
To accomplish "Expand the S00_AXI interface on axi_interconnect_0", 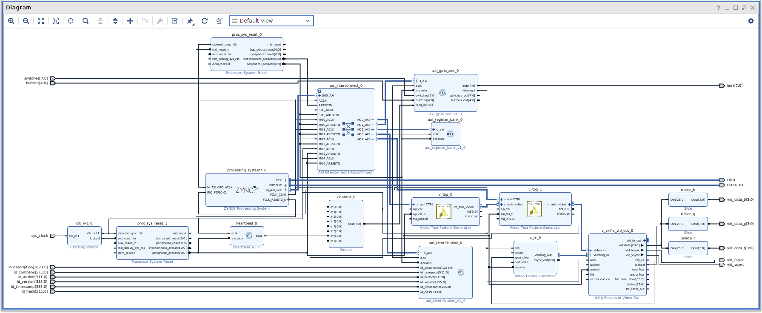I will coord(319,96).
